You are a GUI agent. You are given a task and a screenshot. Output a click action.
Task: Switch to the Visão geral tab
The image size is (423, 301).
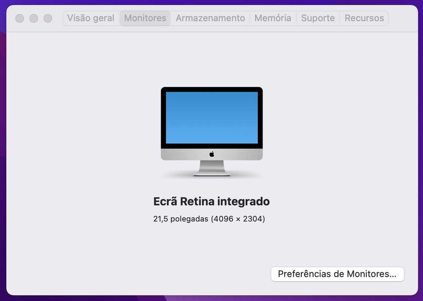[91, 18]
